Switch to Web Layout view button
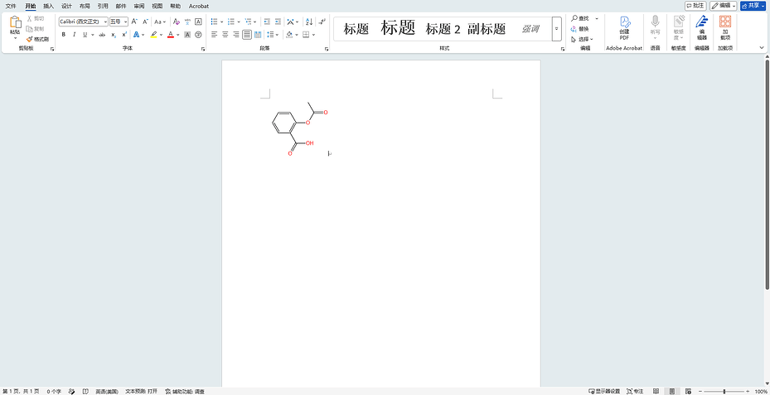This screenshot has width=770, height=395. coord(688,391)
